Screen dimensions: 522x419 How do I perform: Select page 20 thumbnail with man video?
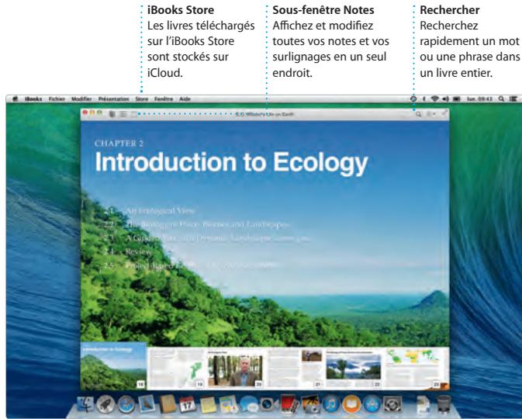235,368
